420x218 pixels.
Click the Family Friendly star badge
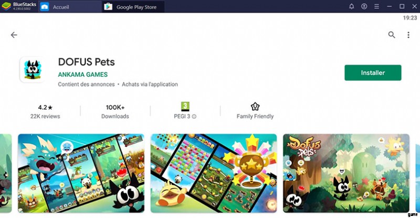click(255, 107)
